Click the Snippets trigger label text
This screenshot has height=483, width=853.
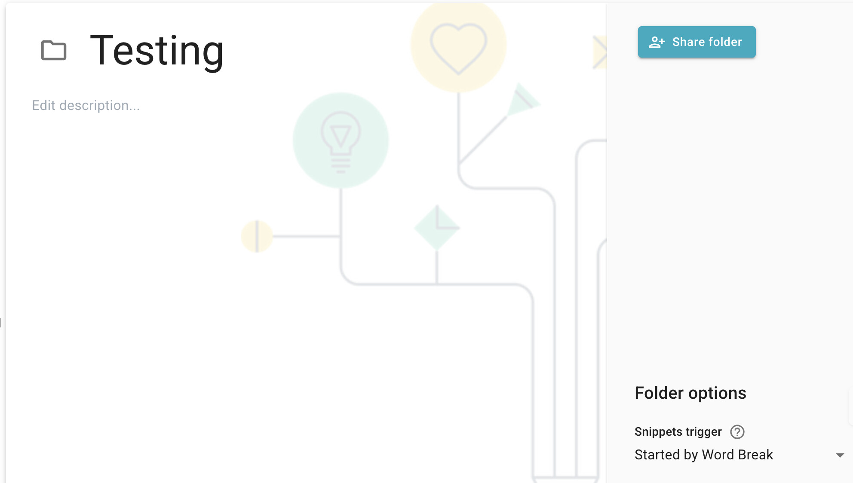678,431
